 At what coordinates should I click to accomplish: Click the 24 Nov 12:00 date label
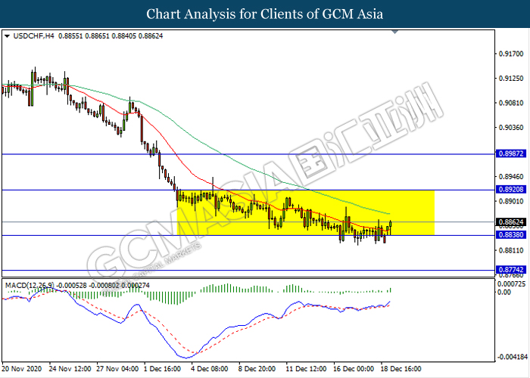(x=70, y=369)
